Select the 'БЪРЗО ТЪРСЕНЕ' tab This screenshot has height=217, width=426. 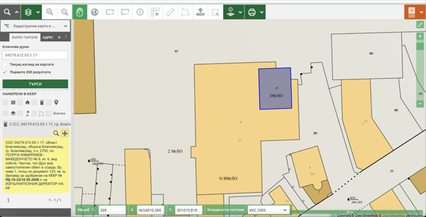(24, 38)
